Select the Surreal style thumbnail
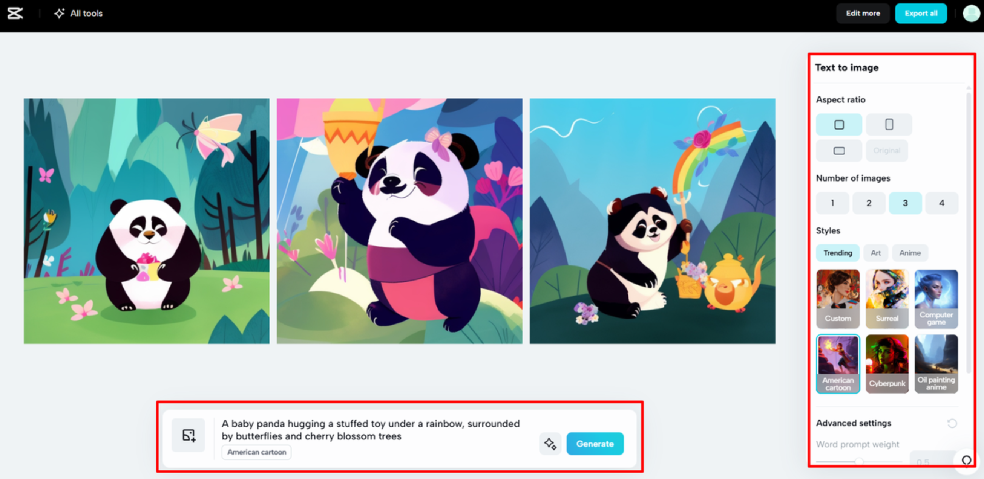984x479 pixels. click(887, 299)
